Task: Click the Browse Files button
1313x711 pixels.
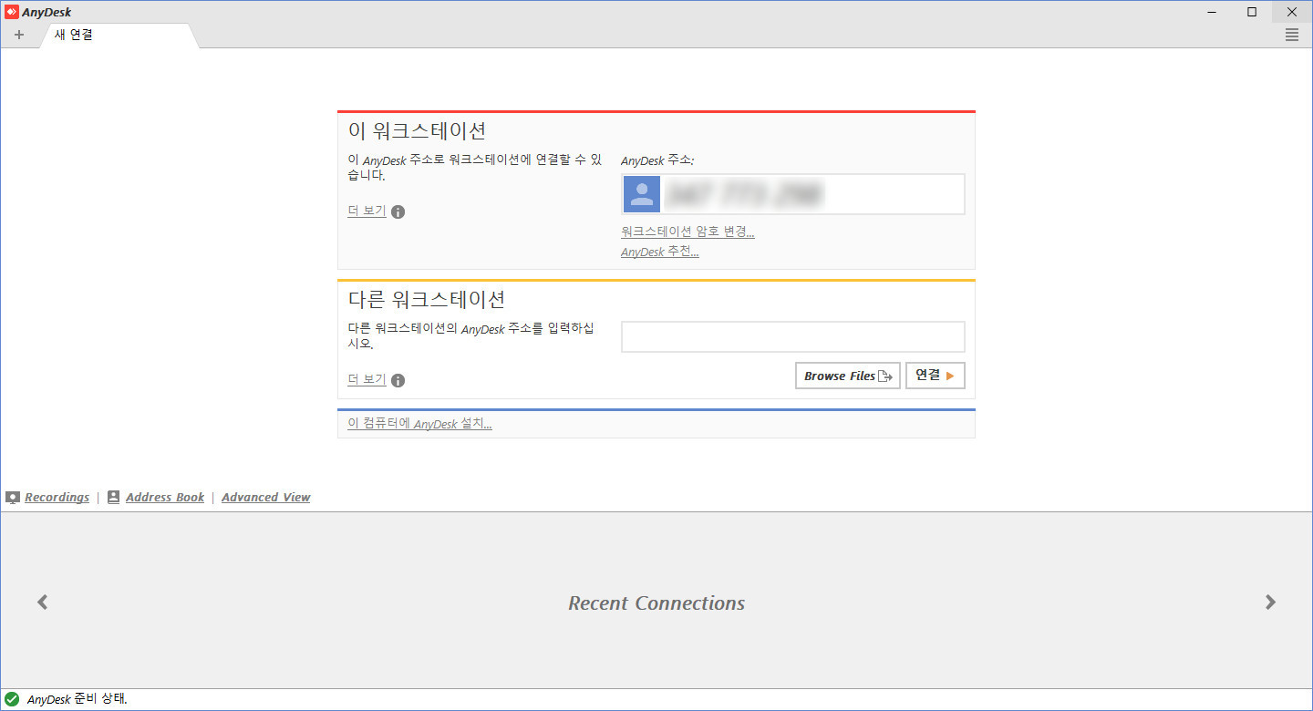Action: coord(848,376)
